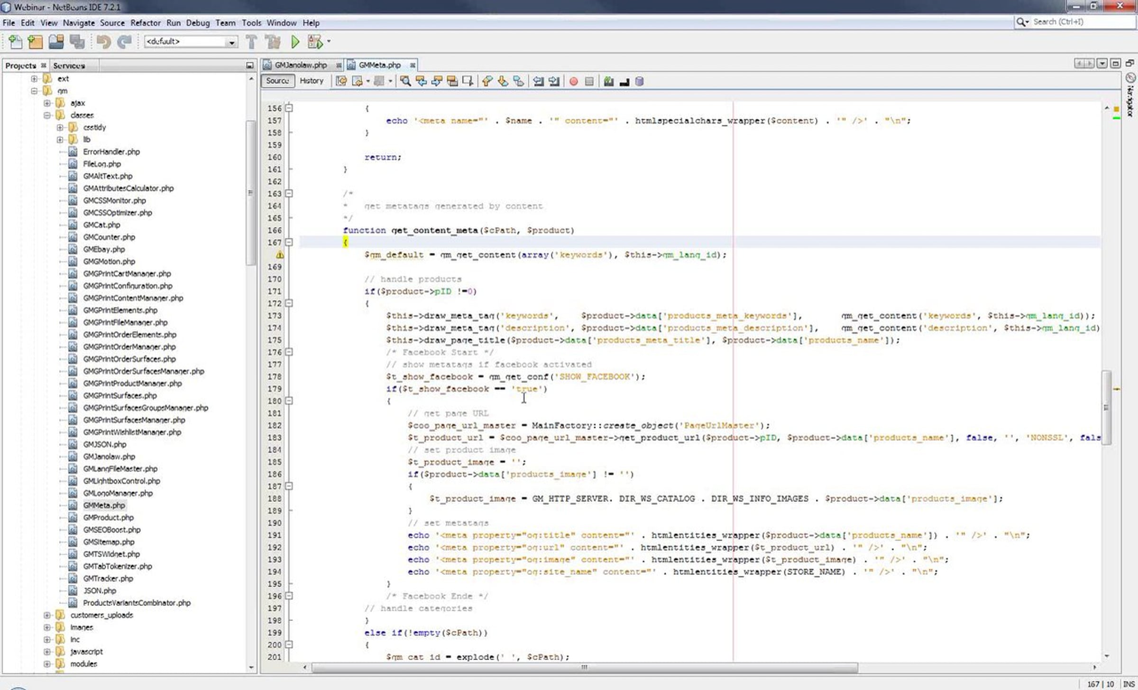Open the Refactor menu
The image size is (1138, 690).
click(145, 23)
